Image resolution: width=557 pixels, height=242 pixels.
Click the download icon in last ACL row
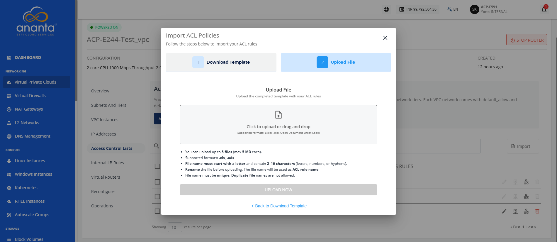(x=515, y=211)
